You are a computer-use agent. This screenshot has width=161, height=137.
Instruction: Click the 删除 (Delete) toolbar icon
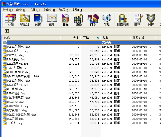point(65,20)
